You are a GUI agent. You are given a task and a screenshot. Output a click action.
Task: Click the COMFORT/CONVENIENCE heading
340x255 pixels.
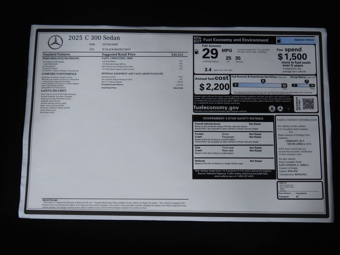[59, 74]
